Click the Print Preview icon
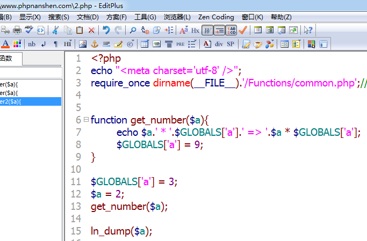The width and height of the screenshot is (367, 241). tap(5, 30)
